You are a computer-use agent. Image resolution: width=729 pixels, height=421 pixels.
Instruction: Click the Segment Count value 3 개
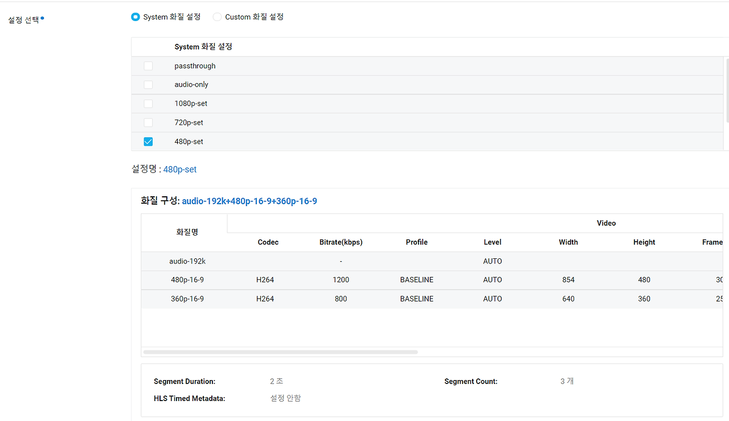click(567, 381)
